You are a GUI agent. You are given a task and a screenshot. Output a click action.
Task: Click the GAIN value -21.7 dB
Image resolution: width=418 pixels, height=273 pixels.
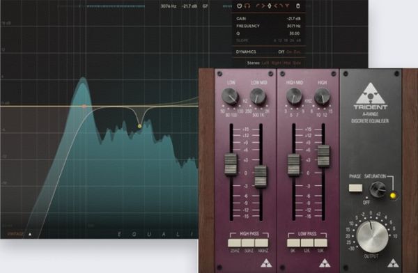(293, 19)
